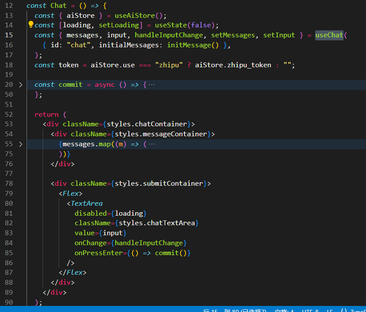Place cursor on useAiStore
The image size is (366, 312).
(135, 16)
